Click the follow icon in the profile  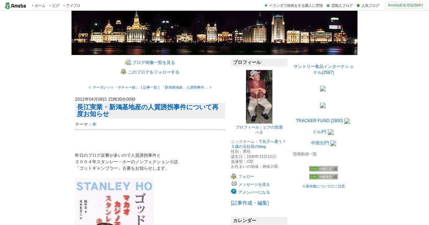234,176
